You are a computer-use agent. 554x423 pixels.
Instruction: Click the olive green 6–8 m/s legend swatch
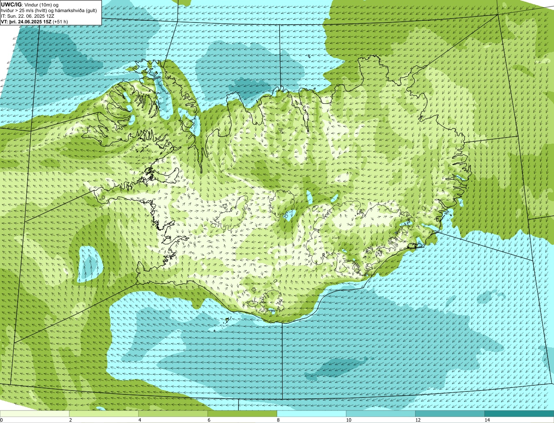[x=242, y=413]
